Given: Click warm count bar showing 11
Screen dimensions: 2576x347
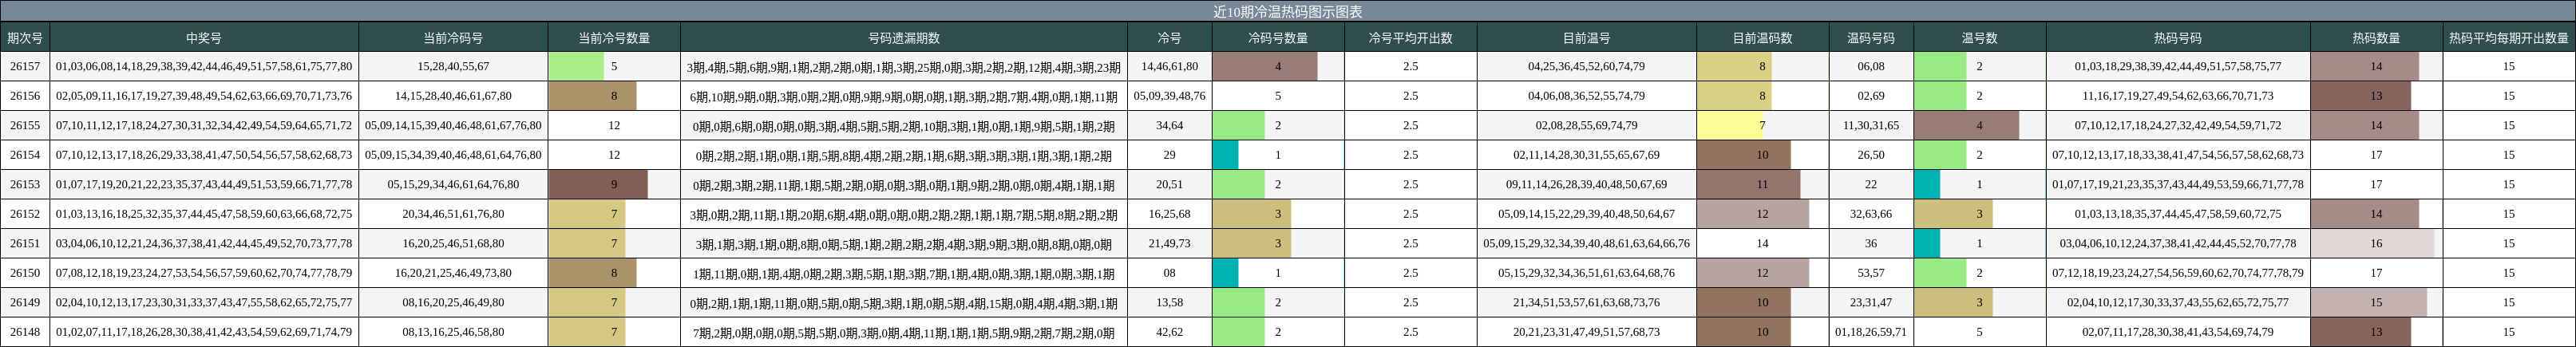Looking at the screenshot, I should 1749,184.
